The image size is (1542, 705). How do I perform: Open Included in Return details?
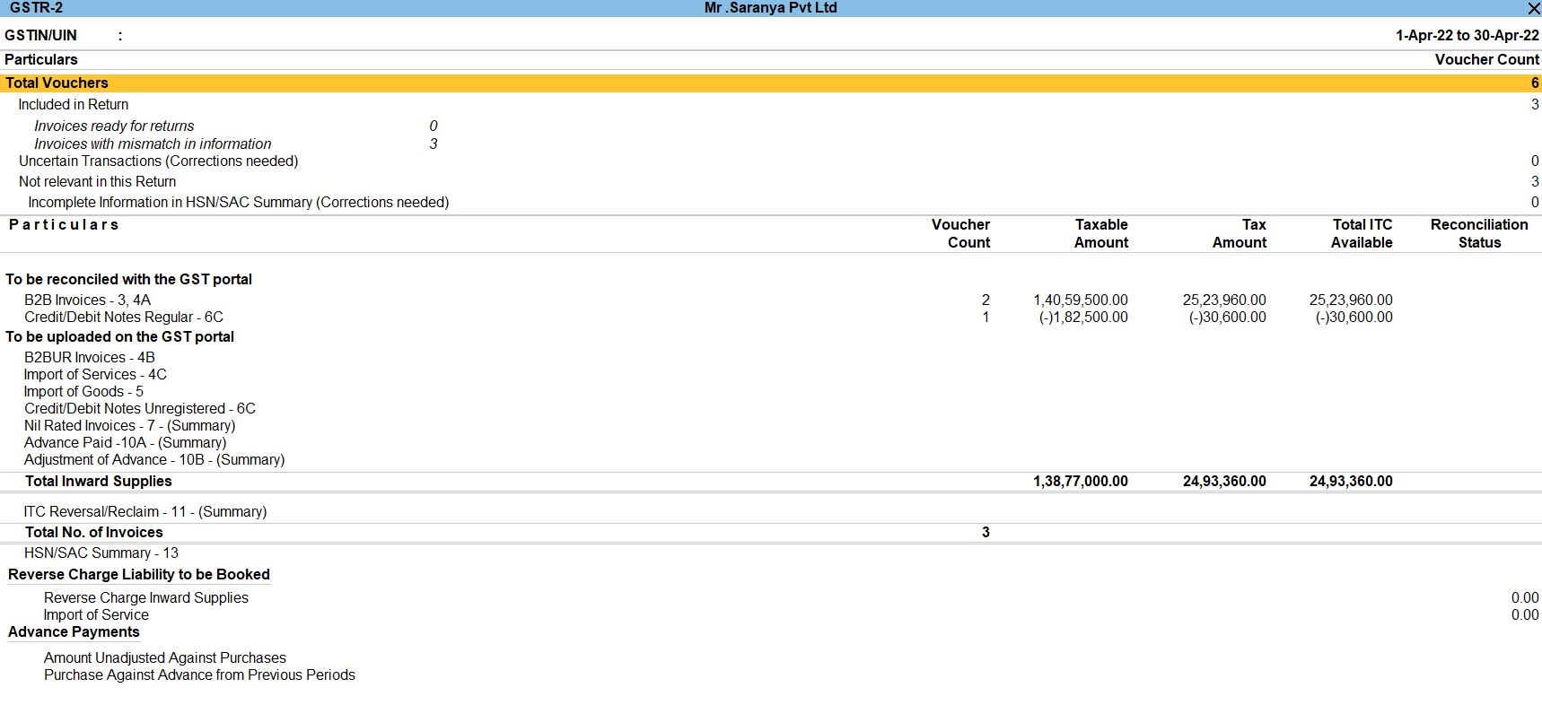74,104
